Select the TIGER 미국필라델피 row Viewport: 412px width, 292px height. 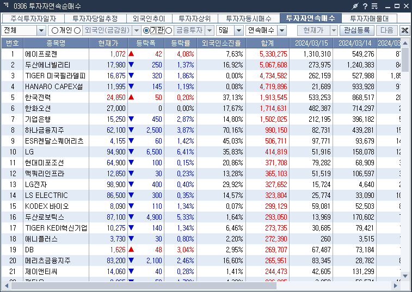201,76
